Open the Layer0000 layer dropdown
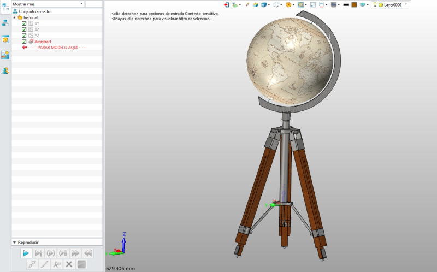 point(390,5)
